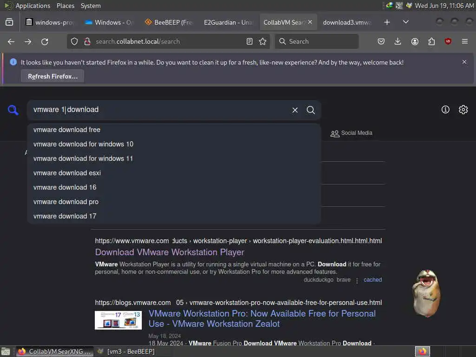Click the BeeBEEP tray icon
Image resolution: width=476 pixels, height=357 pixels.
coord(409,6)
